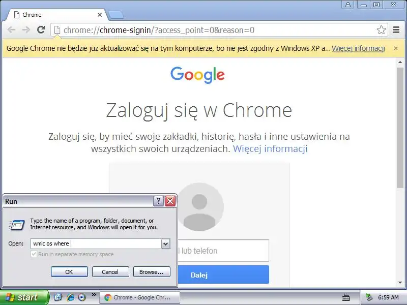This screenshot has height=305, width=407.
Task: Click the Run dialog help button
Action: coord(158,201)
